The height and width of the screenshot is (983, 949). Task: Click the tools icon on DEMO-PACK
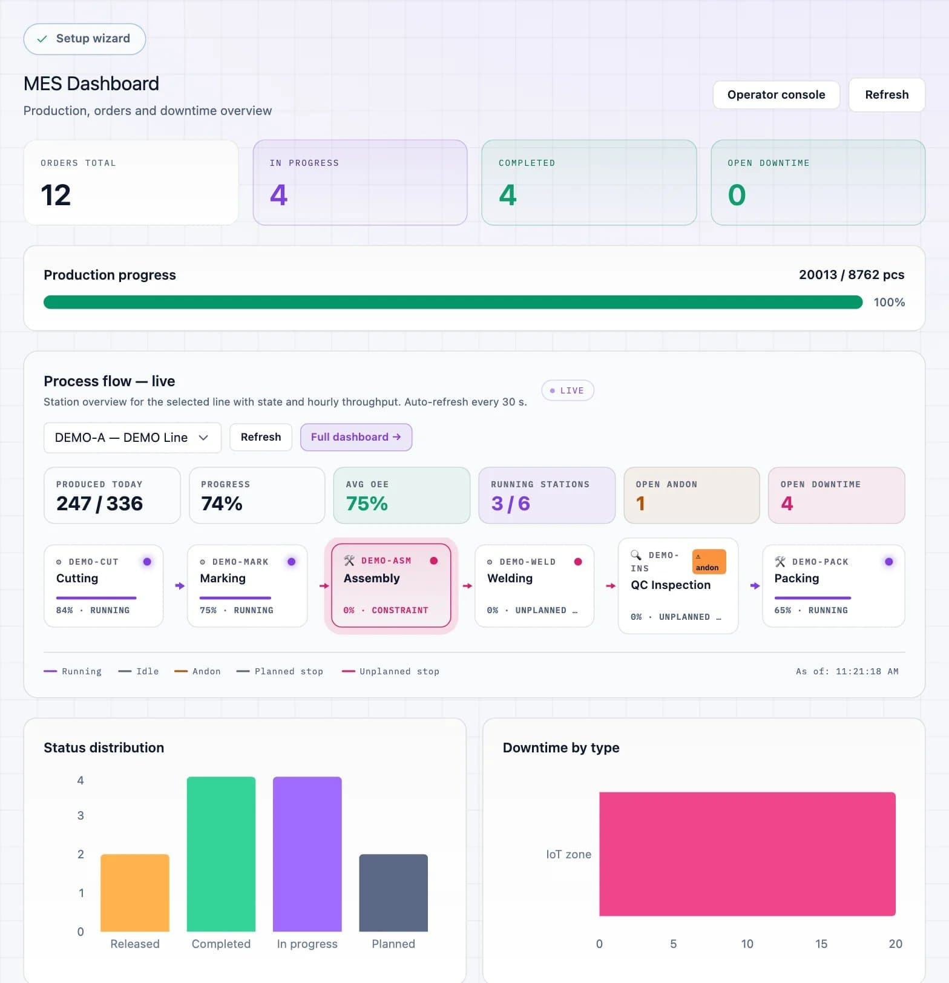coord(780,562)
